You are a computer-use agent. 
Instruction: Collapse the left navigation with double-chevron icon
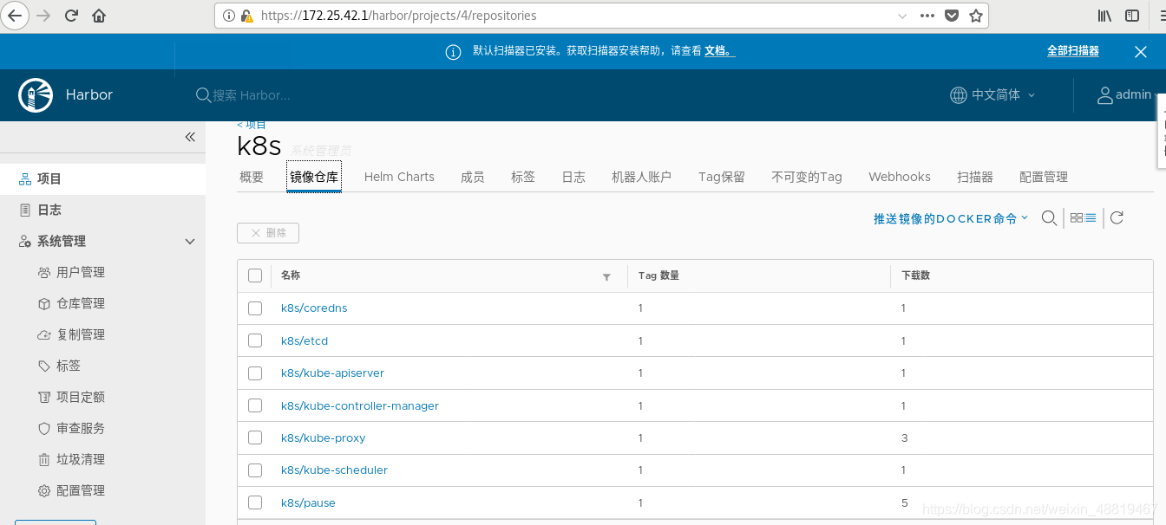point(190,137)
